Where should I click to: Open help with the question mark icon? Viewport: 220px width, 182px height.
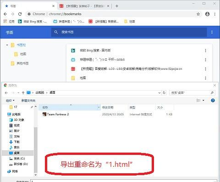213,101
